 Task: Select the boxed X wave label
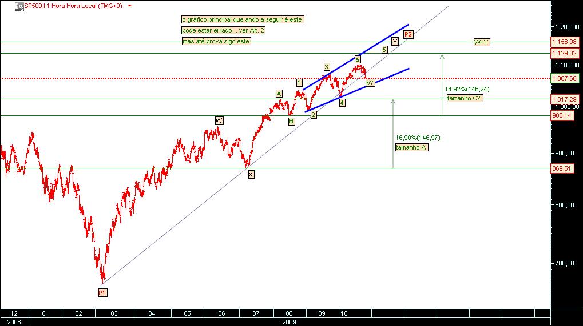(x=251, y=175)
